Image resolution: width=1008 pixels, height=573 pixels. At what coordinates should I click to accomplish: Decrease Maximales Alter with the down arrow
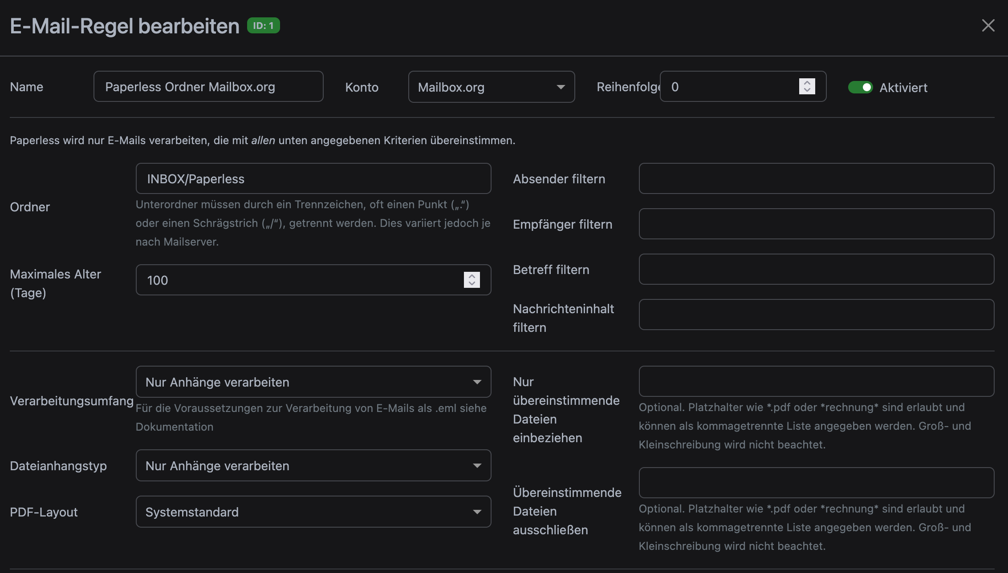coord(471,283)
